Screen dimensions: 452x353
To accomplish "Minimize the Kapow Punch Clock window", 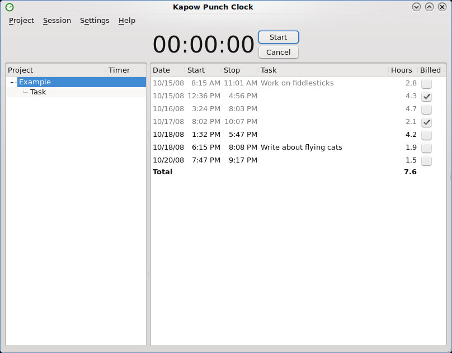I will (416, 7).
